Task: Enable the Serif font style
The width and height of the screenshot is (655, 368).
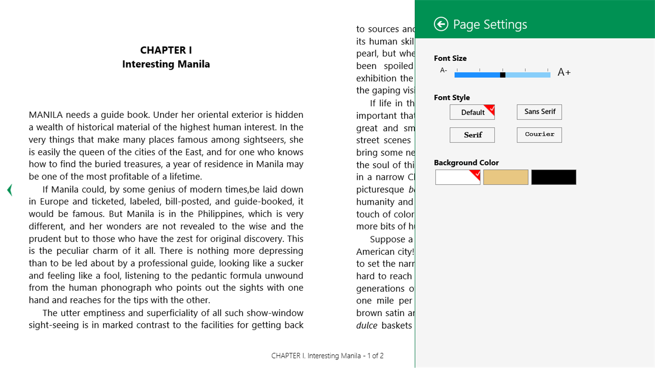Action: 472,135
